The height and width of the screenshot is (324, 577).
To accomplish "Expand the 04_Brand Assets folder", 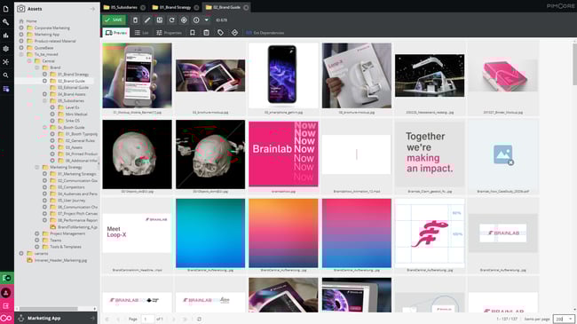I will click(x=44, y=94).
